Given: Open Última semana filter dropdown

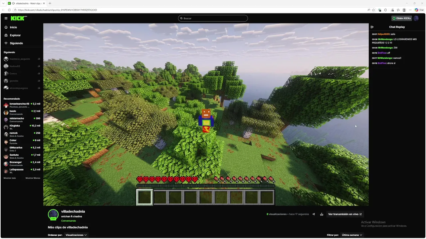Looking at the screenshot, I should pyautogui.click(x=352, y=235).
